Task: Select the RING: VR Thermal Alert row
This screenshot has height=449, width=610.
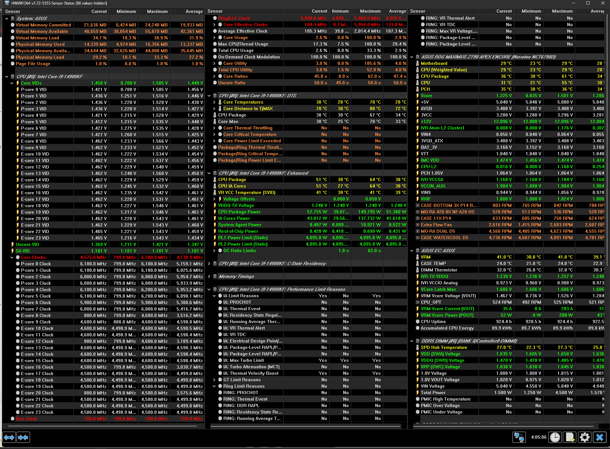Action: click(x=507, y=18)
